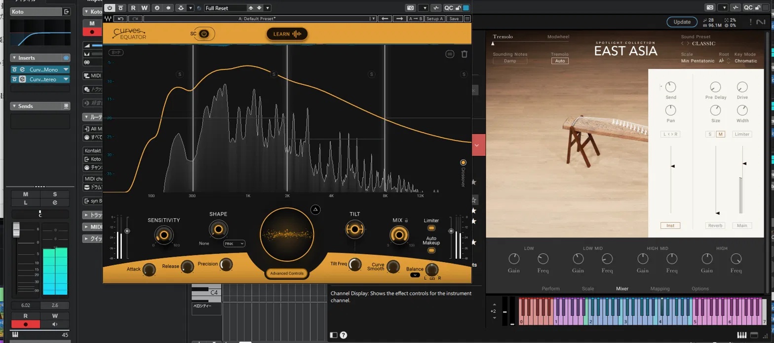
Task: Switch to the Mapping tab in Kontakt
Action: [660, 289]
